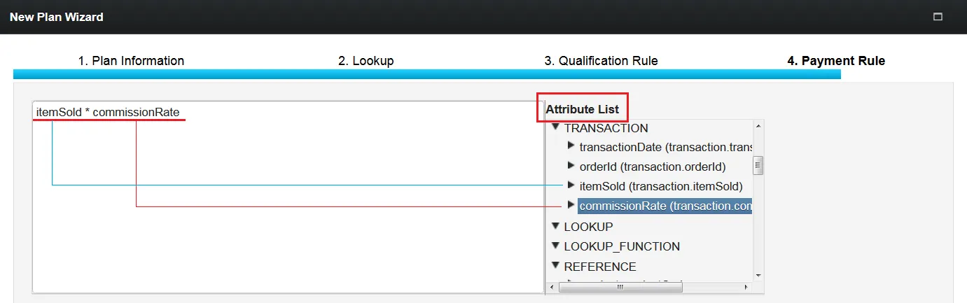Collapse the LOOKUP_FUNCTION node
The width and height of the screenshot is (967, 303).
(x=555, y=246)
